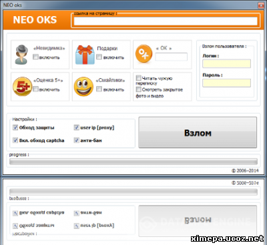The image size is (267, 245).
Task: Click the «Оценка 5+» label text
Action: (x=48, y=80)
